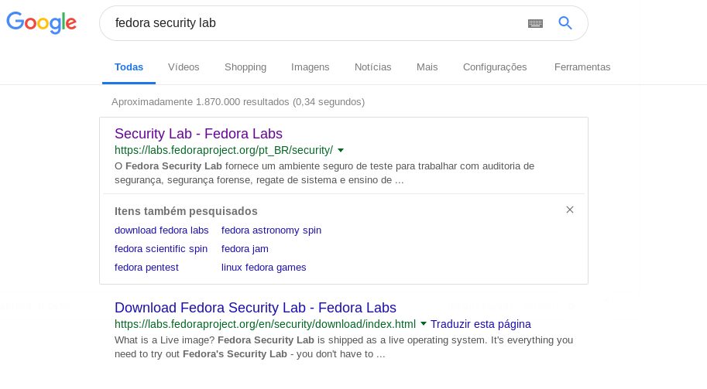Open 'Download Fedora Security Lab' result

256,308
